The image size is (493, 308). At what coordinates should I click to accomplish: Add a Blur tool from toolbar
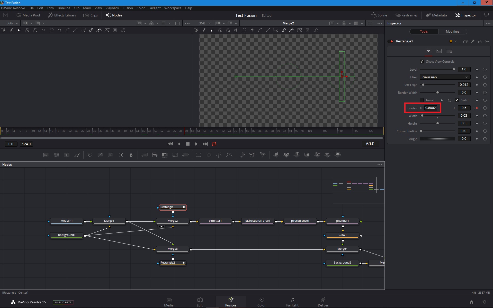point(131,155)
